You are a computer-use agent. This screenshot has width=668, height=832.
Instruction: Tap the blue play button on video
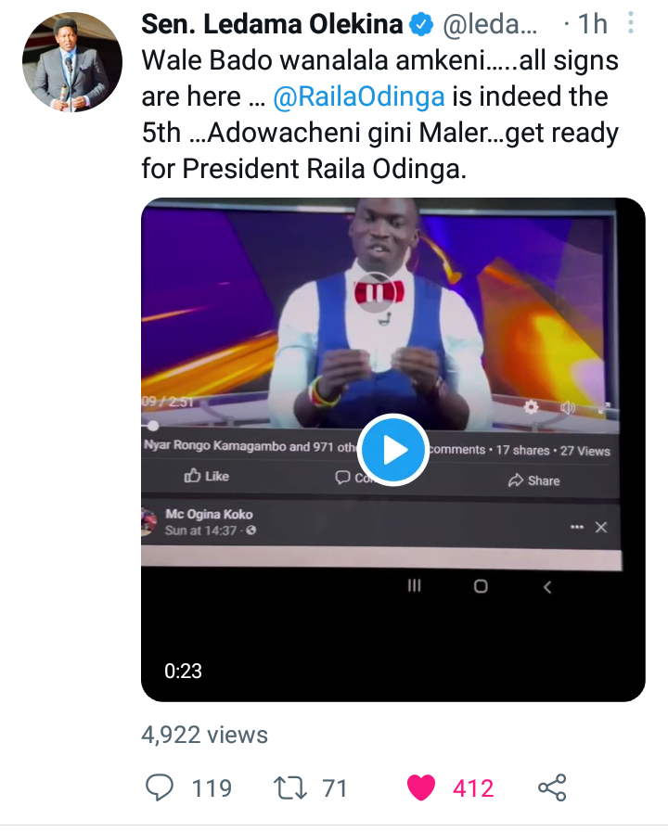click(x=393, y=450)
